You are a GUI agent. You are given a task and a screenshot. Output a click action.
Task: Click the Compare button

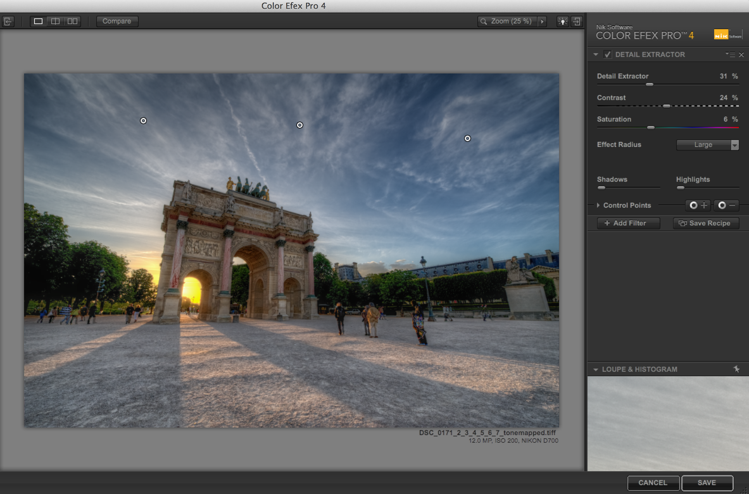coord(117,21)
